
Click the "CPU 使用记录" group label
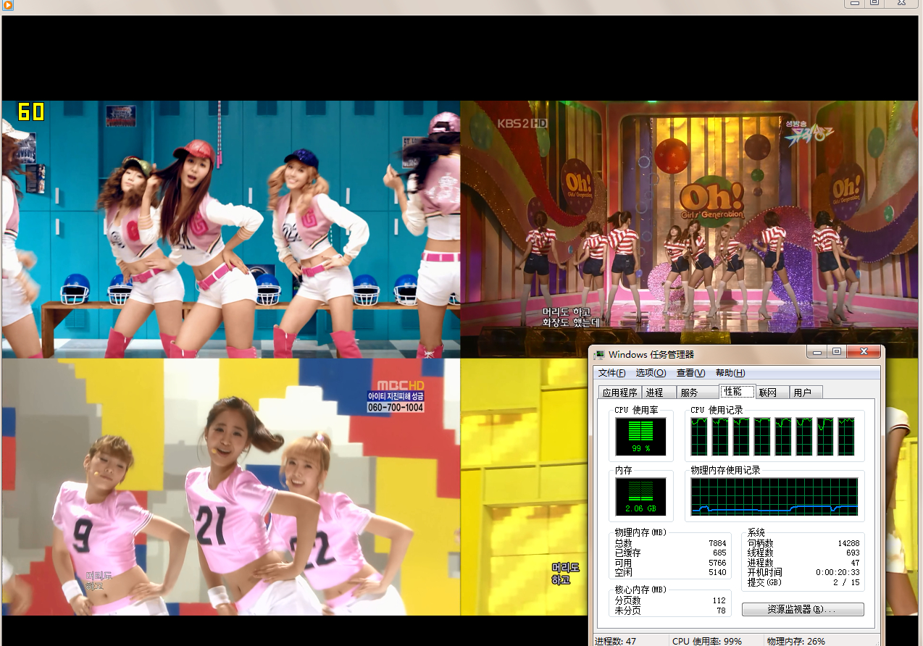[717, 410]
